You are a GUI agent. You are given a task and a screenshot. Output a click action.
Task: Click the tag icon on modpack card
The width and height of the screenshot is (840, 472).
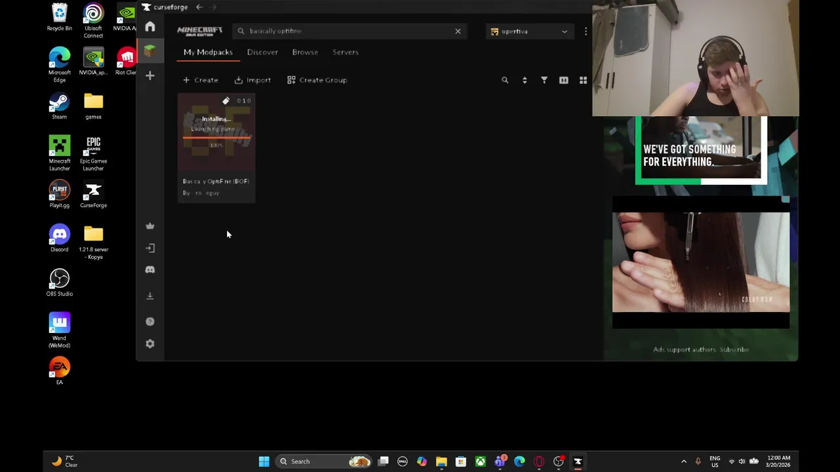pos(226,101)
